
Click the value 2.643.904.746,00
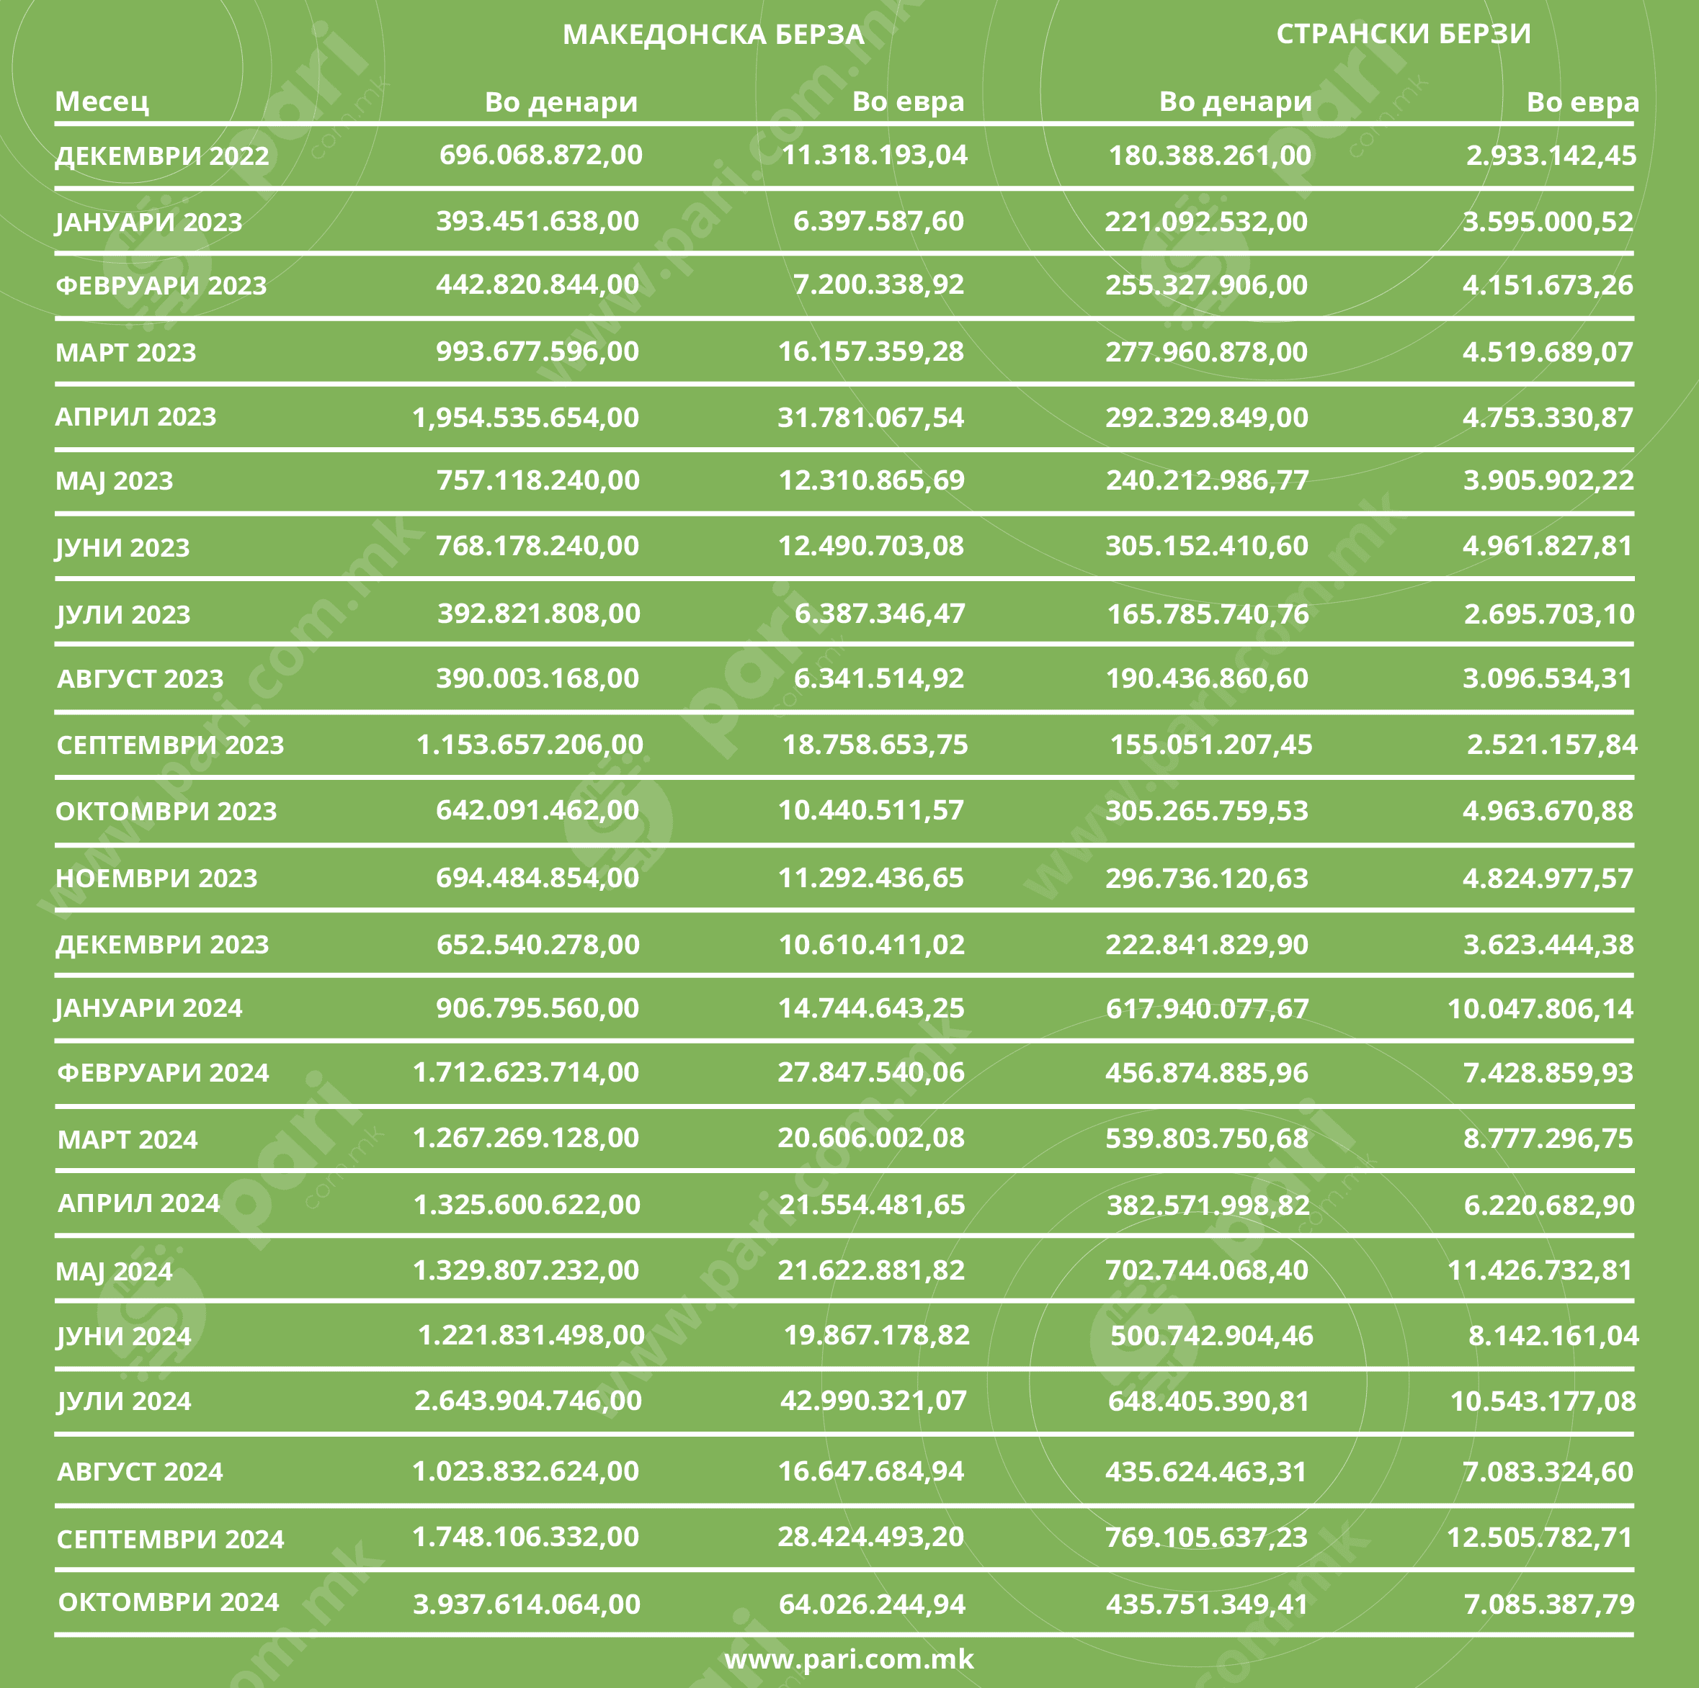pos(527,1400)
